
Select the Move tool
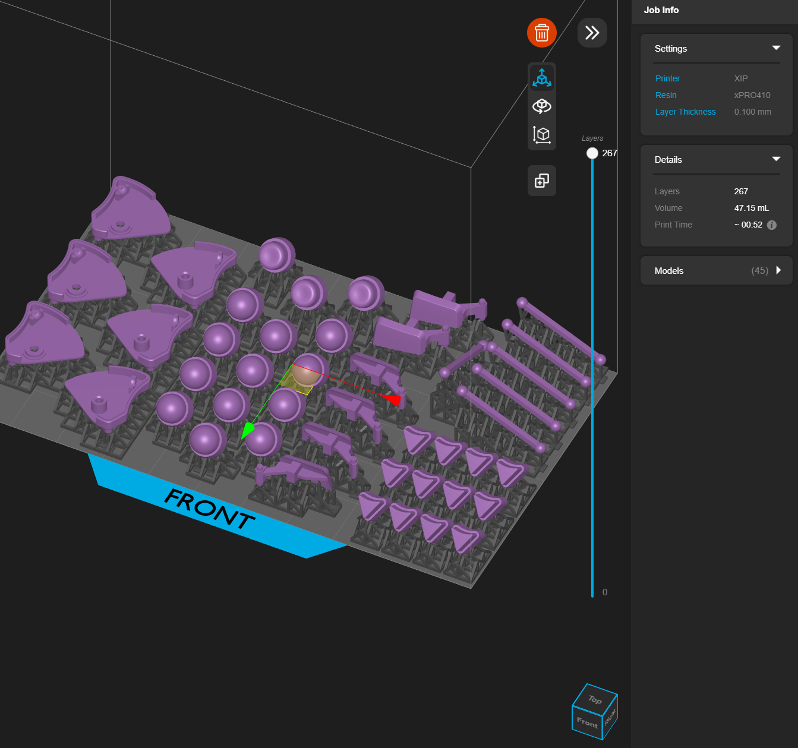[x=541, y=77]
